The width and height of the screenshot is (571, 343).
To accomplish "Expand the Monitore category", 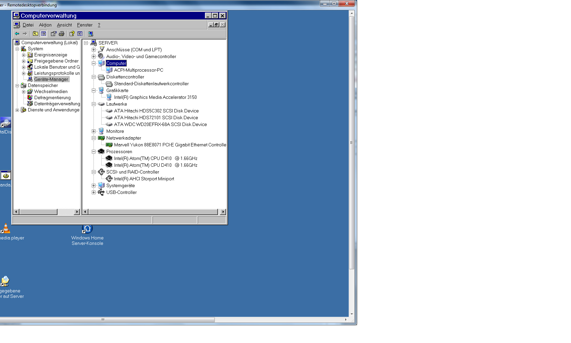I will coord(93,131).
